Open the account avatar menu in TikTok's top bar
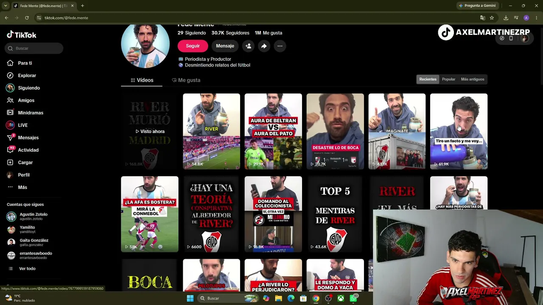The height and width of the screenshot is (305, 543). 525,39
